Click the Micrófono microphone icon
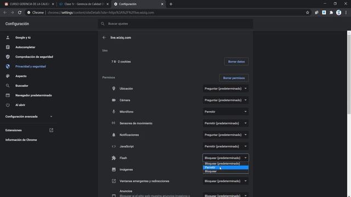 click(114, 112)
